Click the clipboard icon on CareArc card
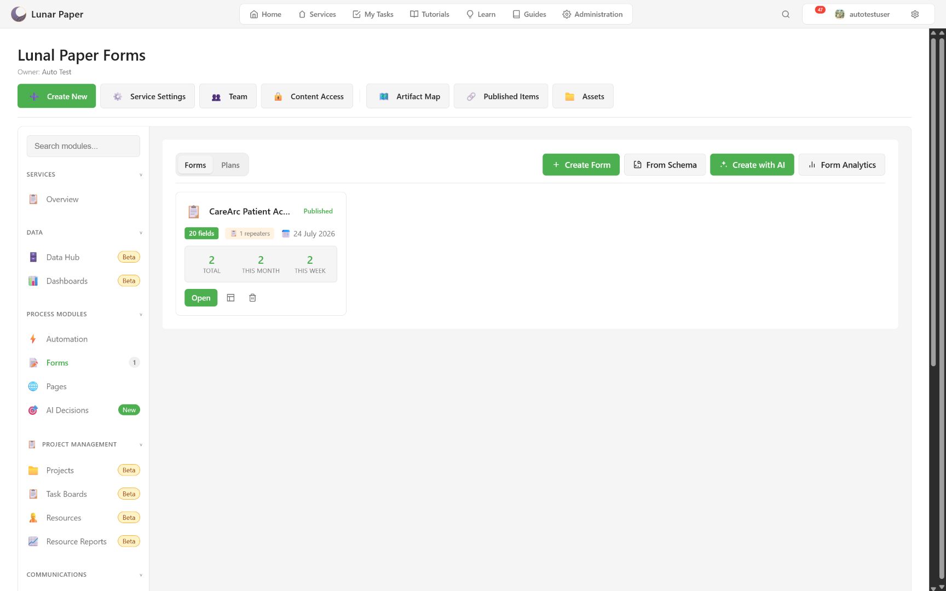The height and width of the screenshot is (591, 946). (194, 212)
